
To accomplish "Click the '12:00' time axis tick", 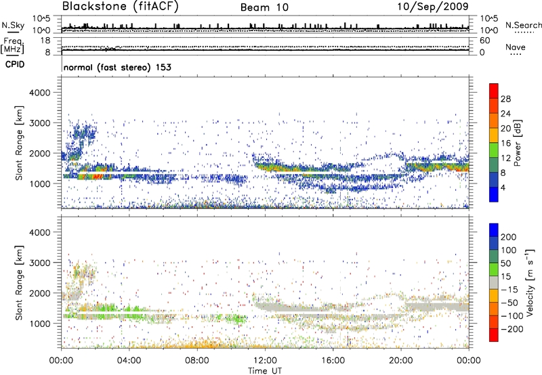I will point(265,361).
